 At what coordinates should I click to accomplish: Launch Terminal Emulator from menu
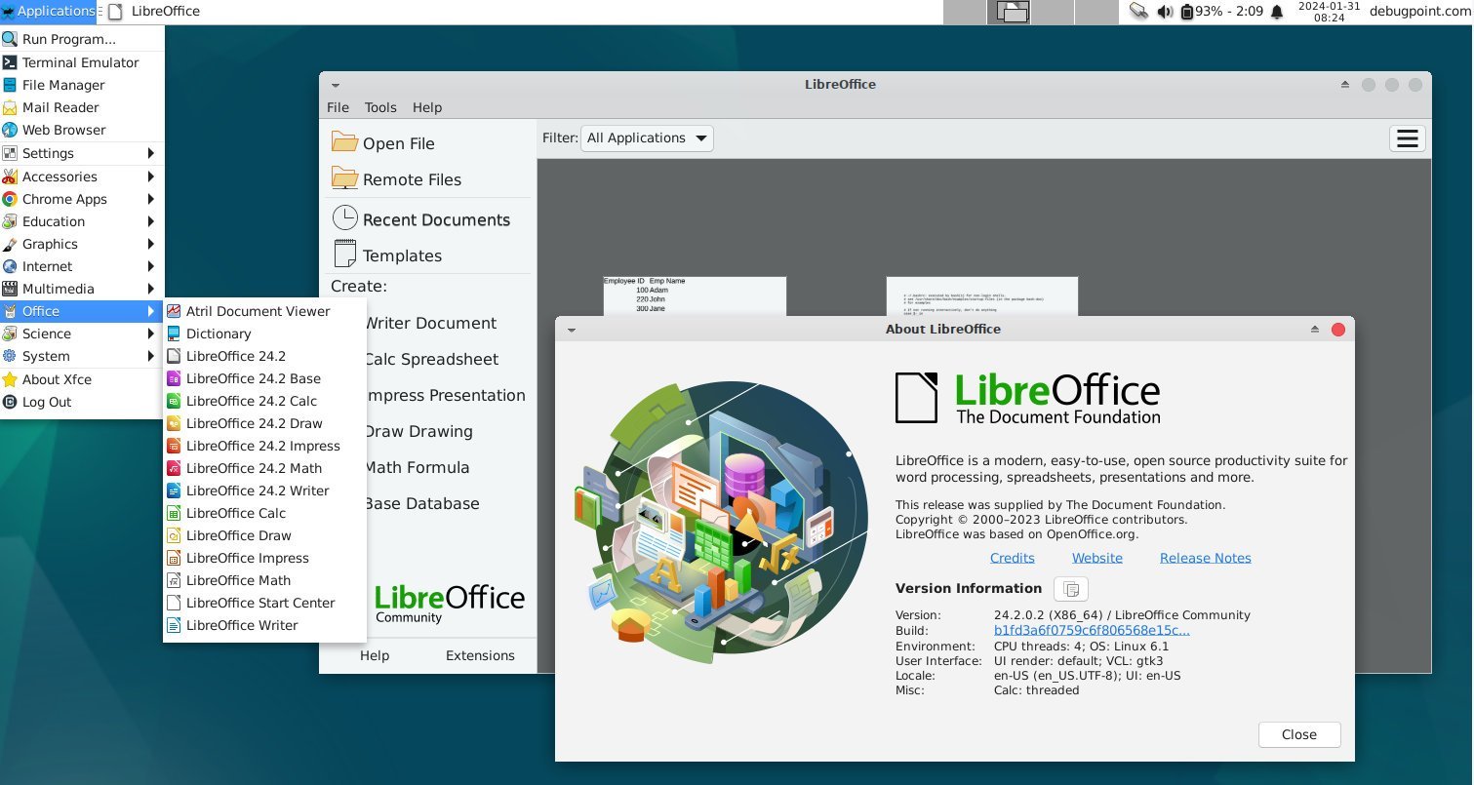(x=81, y=62)
